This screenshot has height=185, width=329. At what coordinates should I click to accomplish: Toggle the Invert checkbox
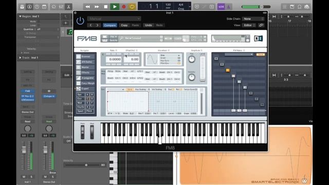coord(179,58)
